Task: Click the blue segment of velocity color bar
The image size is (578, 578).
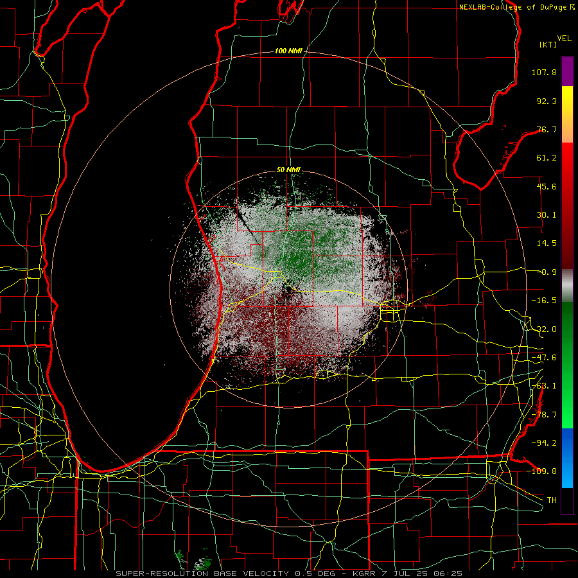Action: point(567,458)
